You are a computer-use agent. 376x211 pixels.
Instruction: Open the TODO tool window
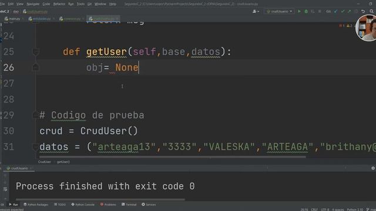point(60,205)
